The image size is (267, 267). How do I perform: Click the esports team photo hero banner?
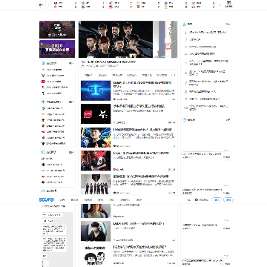point(116,39)
